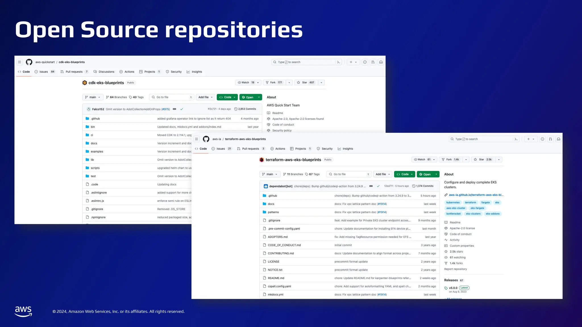Open 67 Tags link in terraform repository
Screen dimensions: 582x327
click(312, 174)
